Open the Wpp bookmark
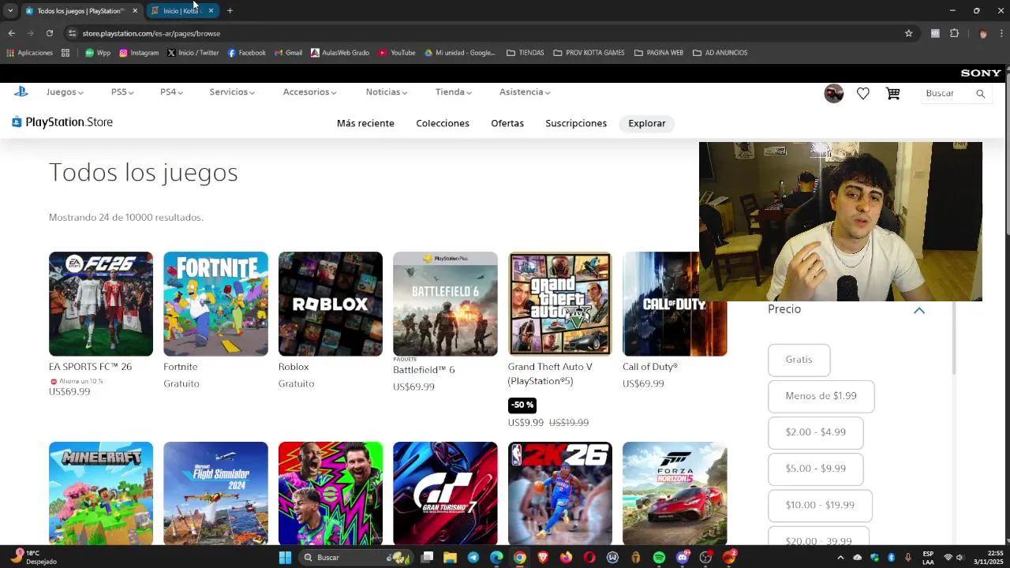The width and height of the screenshot is (1010, 568). click(98, 53)
